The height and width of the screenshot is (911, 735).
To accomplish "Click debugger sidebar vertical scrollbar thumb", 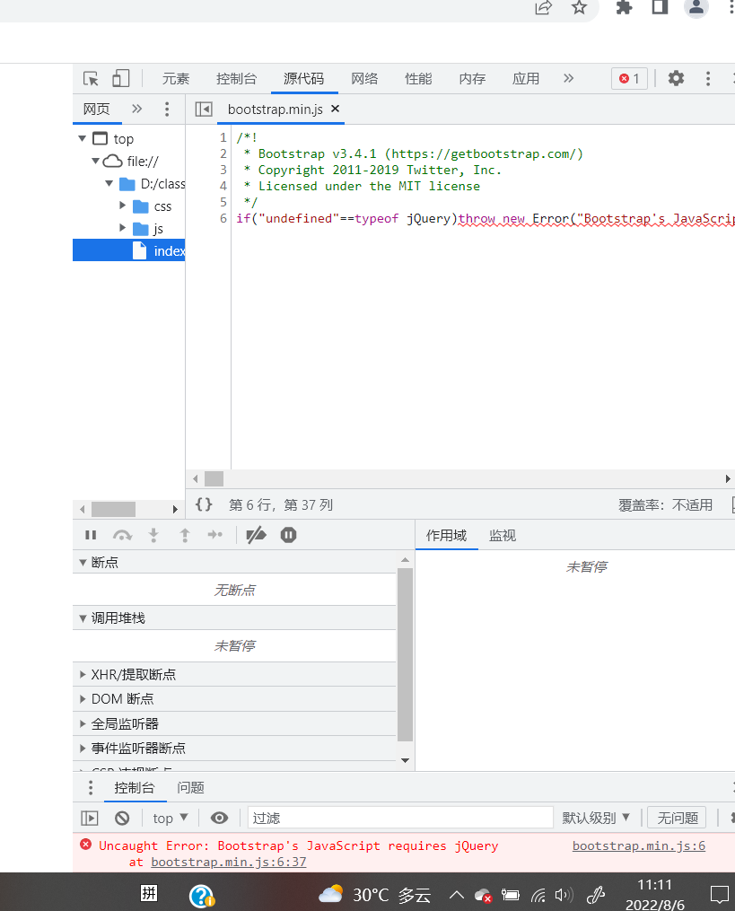I will click(x=405, y=655).
